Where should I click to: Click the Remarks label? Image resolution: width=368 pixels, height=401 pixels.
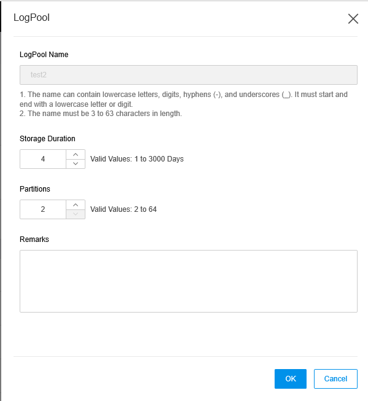pos(34,239)
